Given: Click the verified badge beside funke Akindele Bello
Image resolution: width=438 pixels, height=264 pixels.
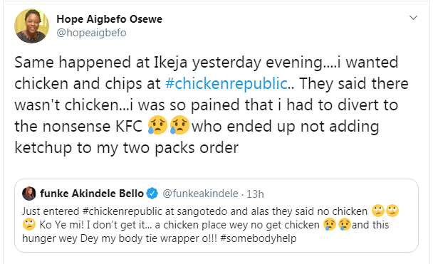Looking at the screenshot, I should [152, 194].
